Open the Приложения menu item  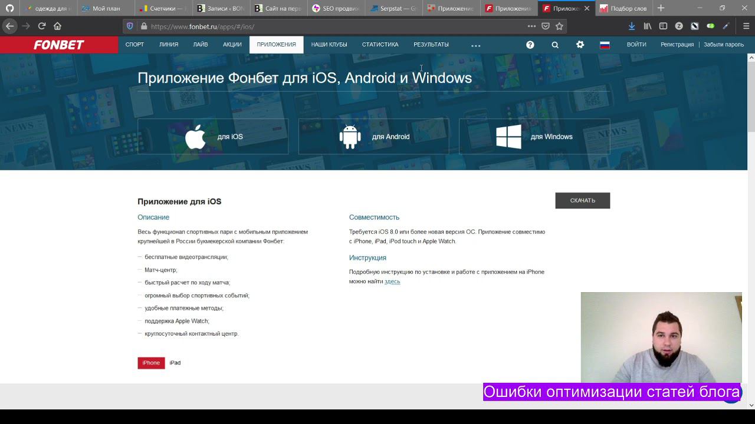tap(276, 45)
